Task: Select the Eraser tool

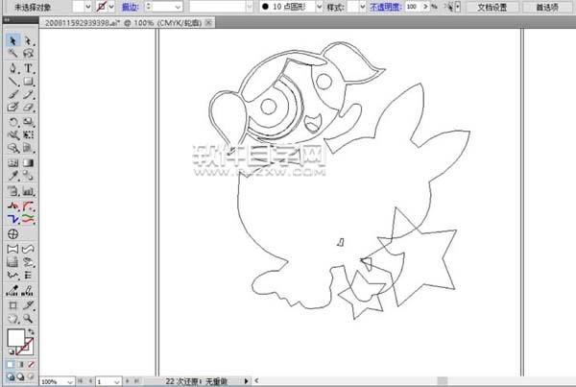Action: coord(28,108)
